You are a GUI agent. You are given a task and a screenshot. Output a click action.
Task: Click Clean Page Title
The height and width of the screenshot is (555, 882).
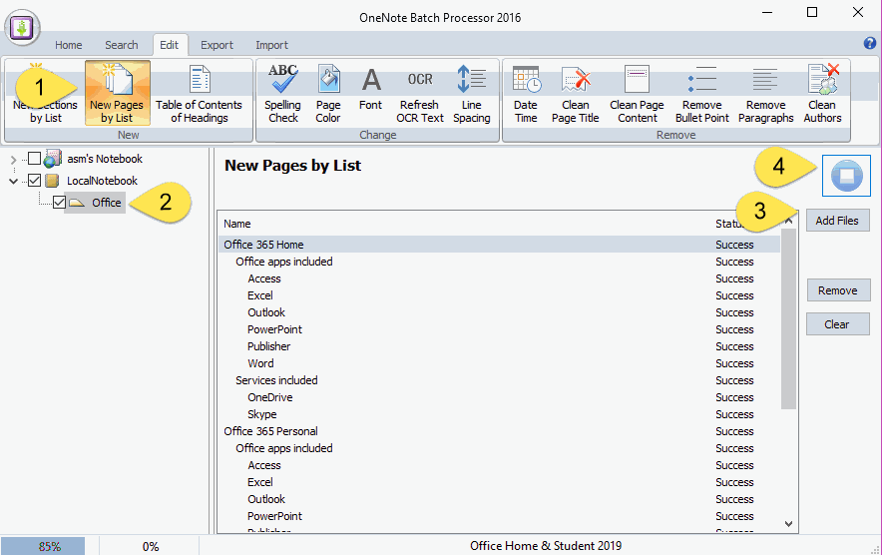tap(575, 93)
